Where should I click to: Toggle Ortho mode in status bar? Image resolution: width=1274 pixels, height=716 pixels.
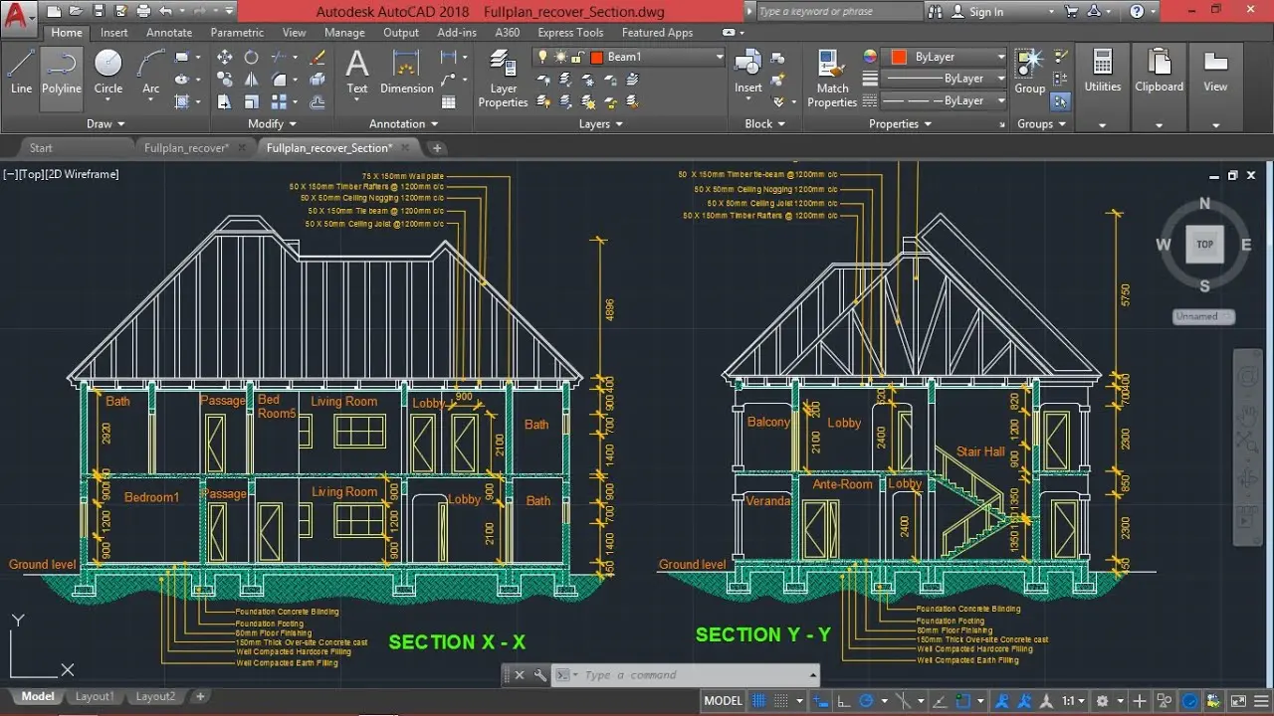point(843,700)
